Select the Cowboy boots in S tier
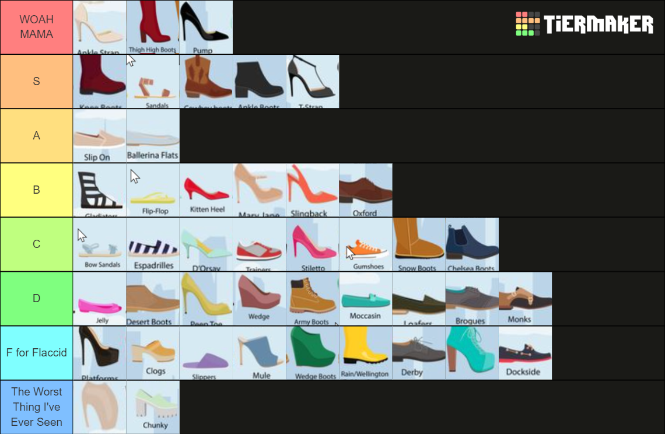 pos(206,81)
